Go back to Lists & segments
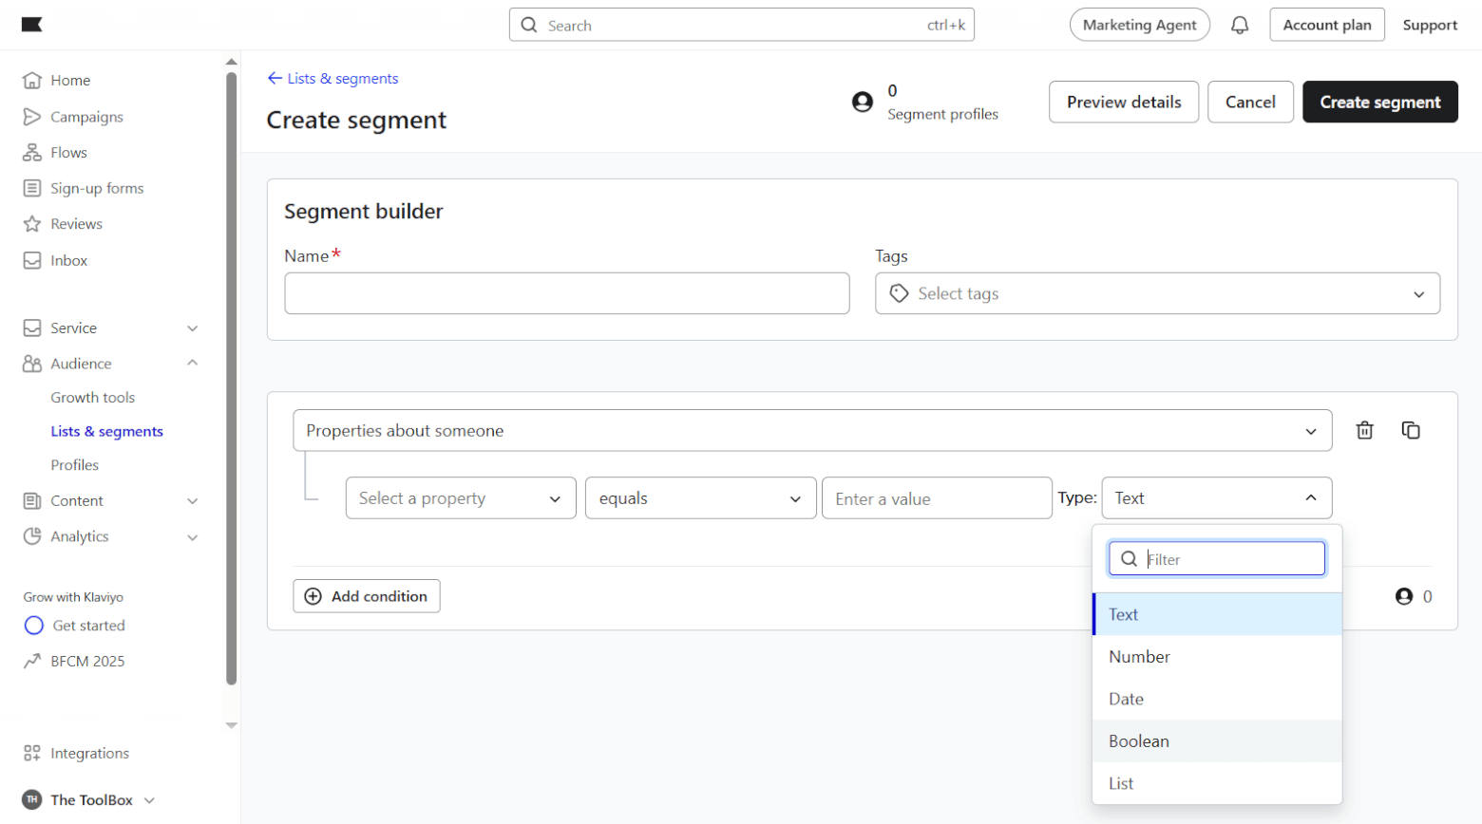Screen dimensions: 1482x824 [333, 79]
